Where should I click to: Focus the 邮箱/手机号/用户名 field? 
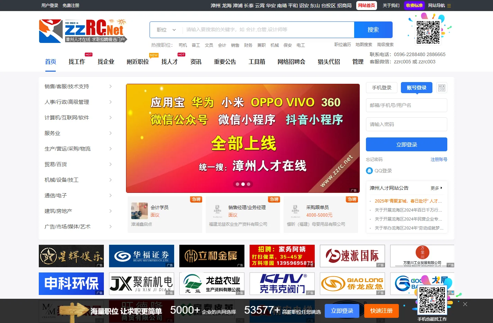406,105
